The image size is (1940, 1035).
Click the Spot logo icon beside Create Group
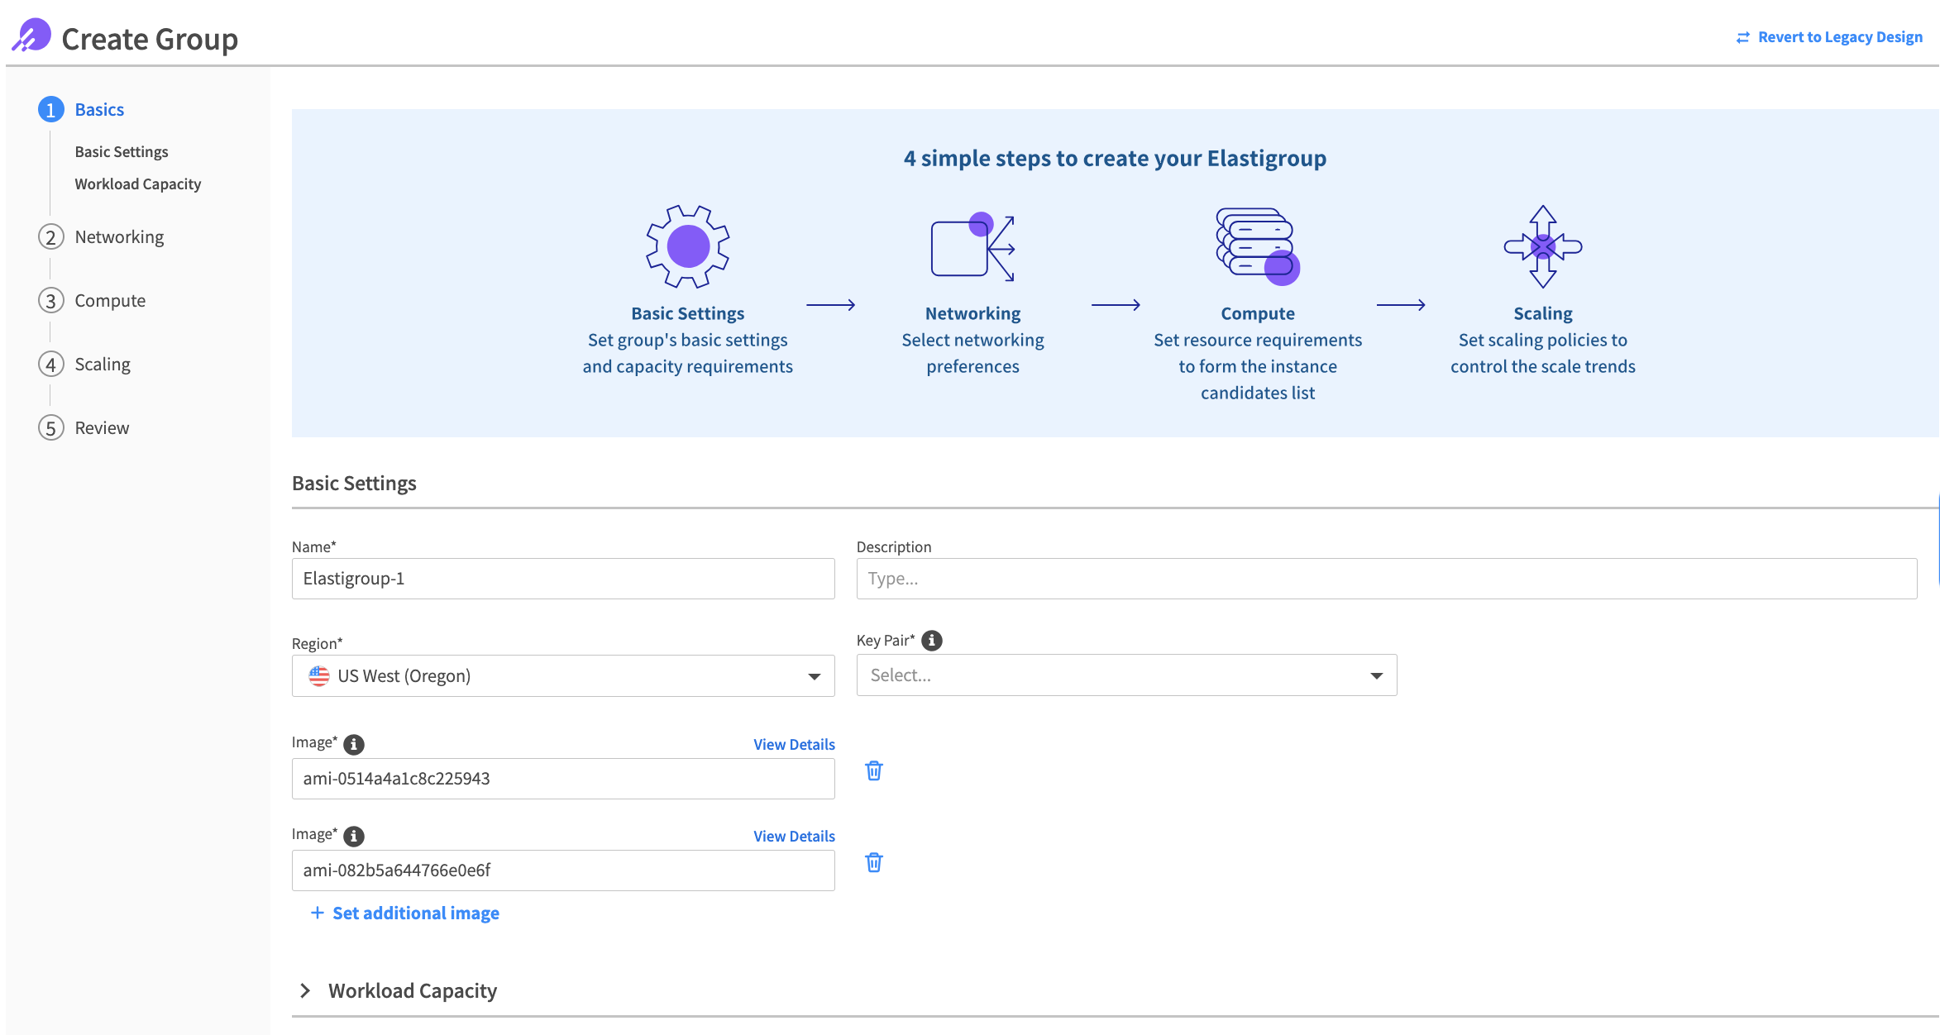click(31, 36)
